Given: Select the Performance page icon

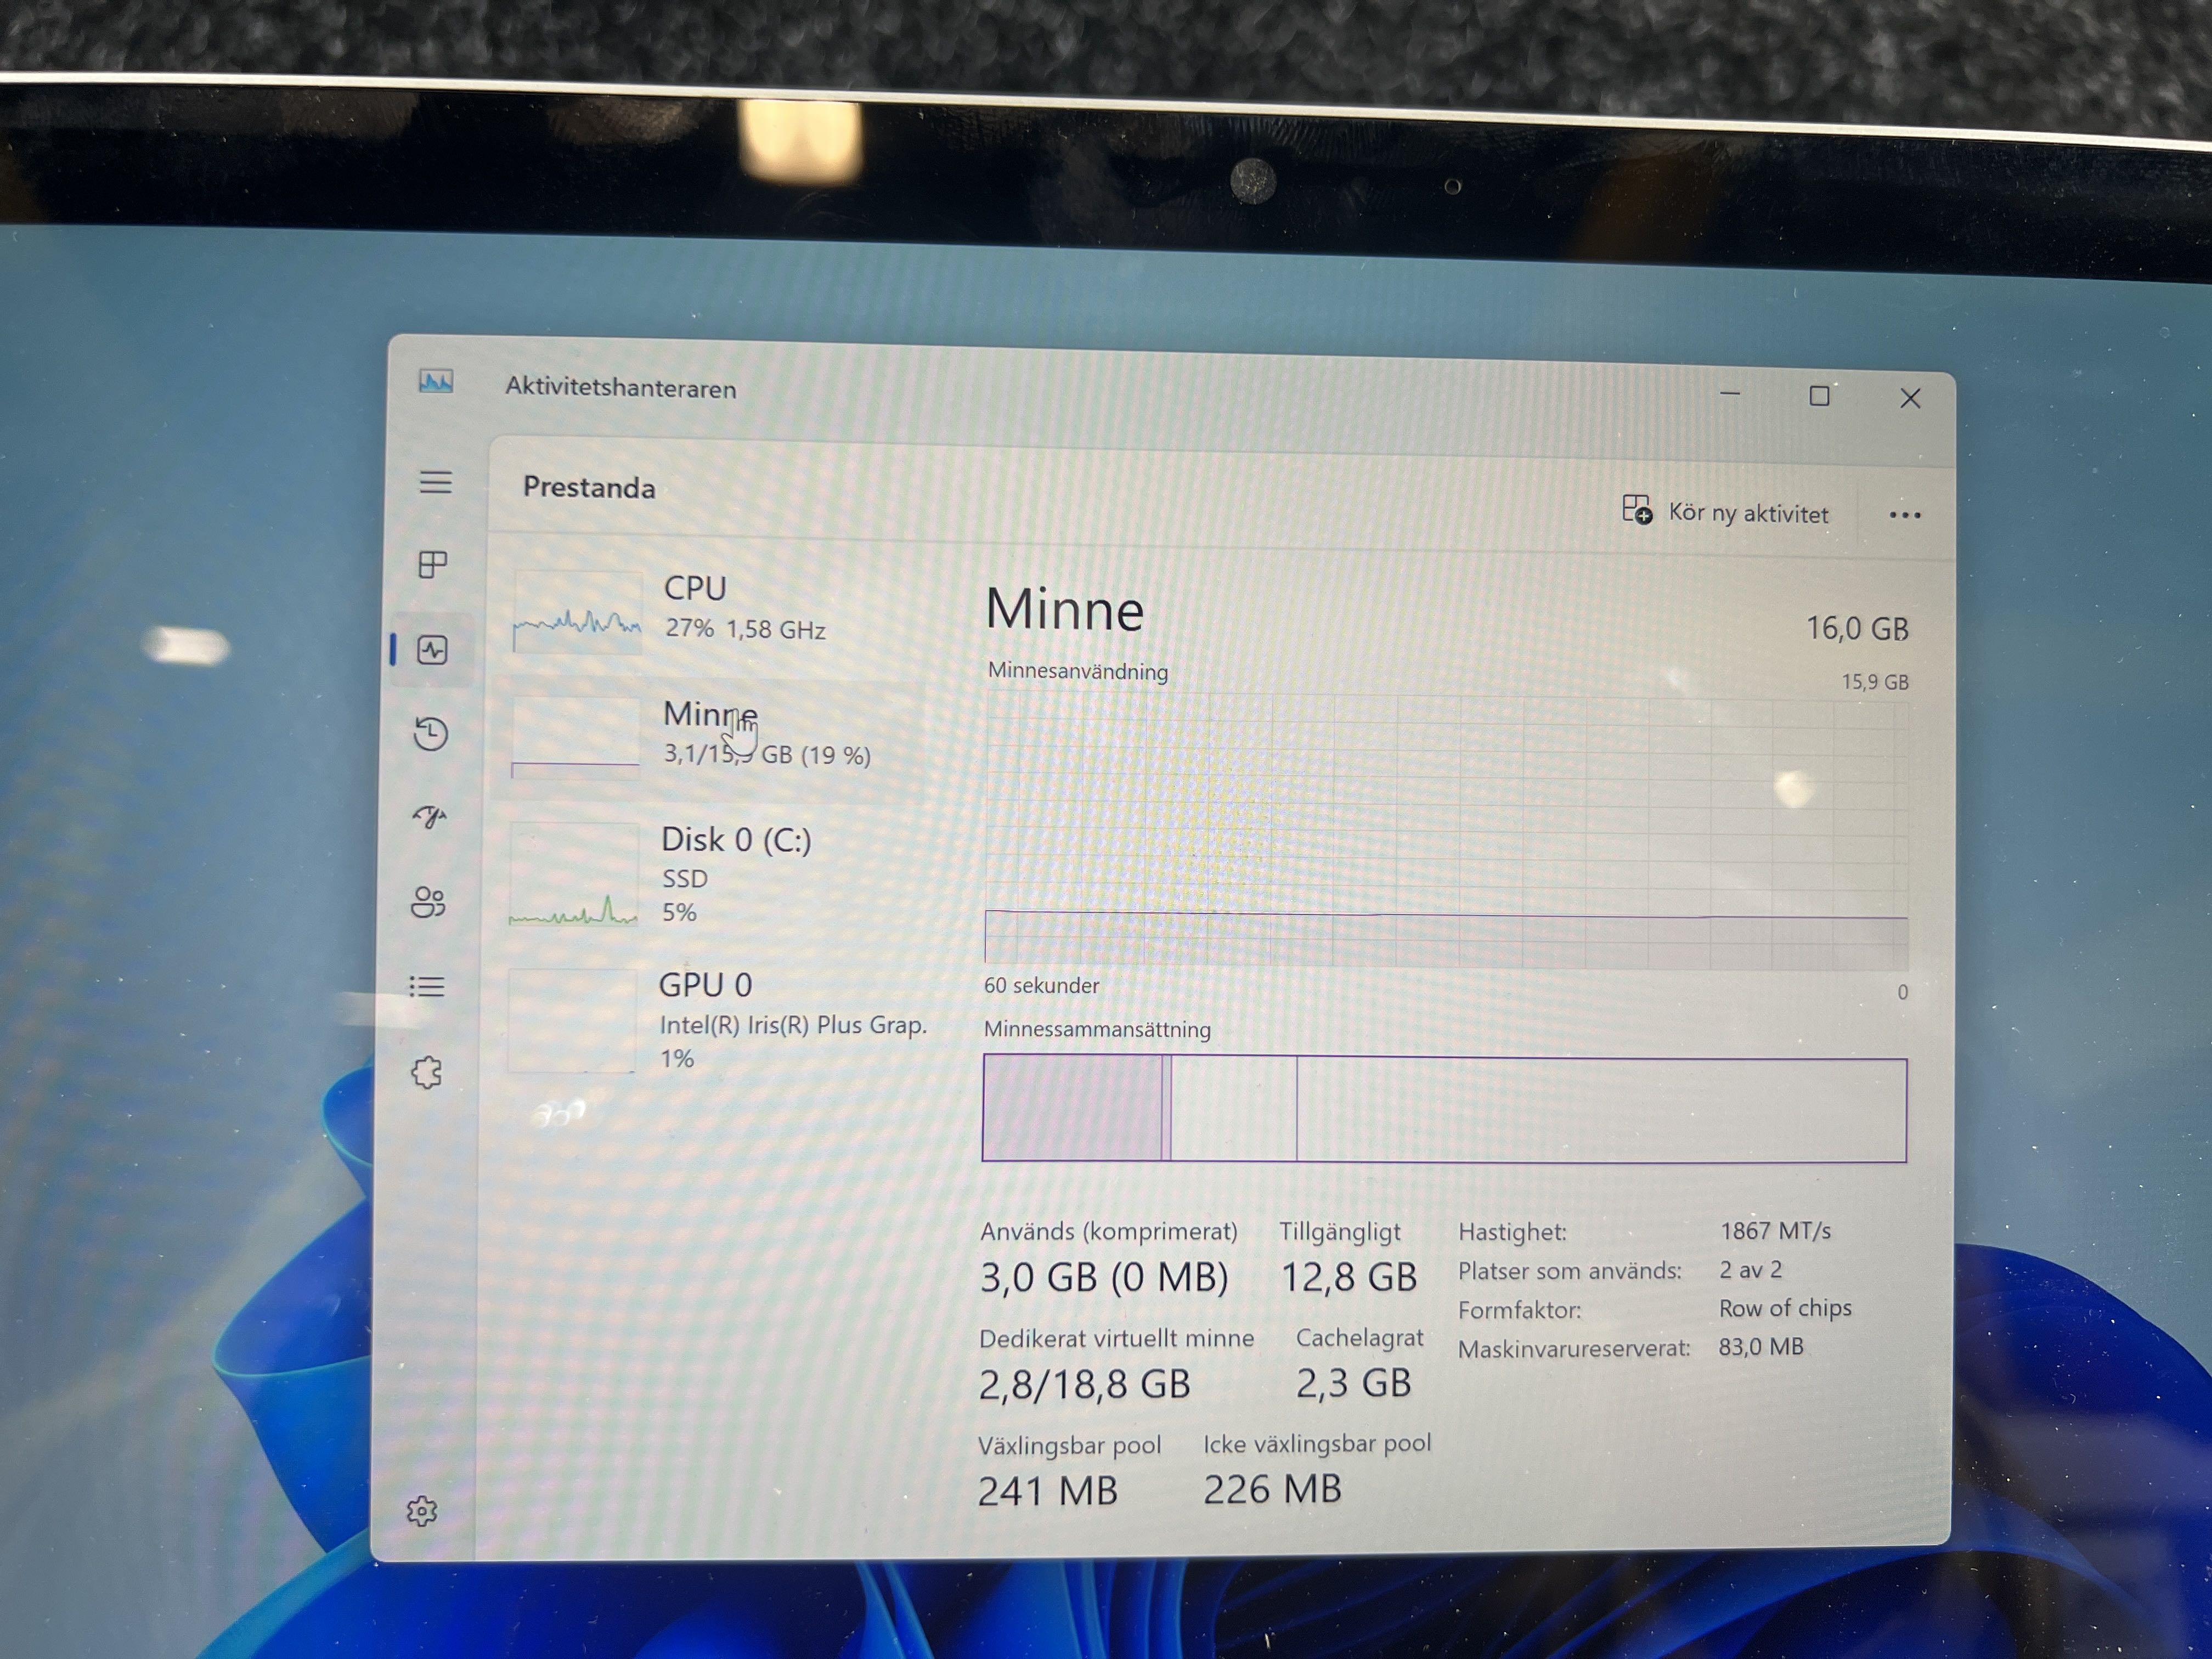Looking at the screenshot, I should click(x=432, y=651).
